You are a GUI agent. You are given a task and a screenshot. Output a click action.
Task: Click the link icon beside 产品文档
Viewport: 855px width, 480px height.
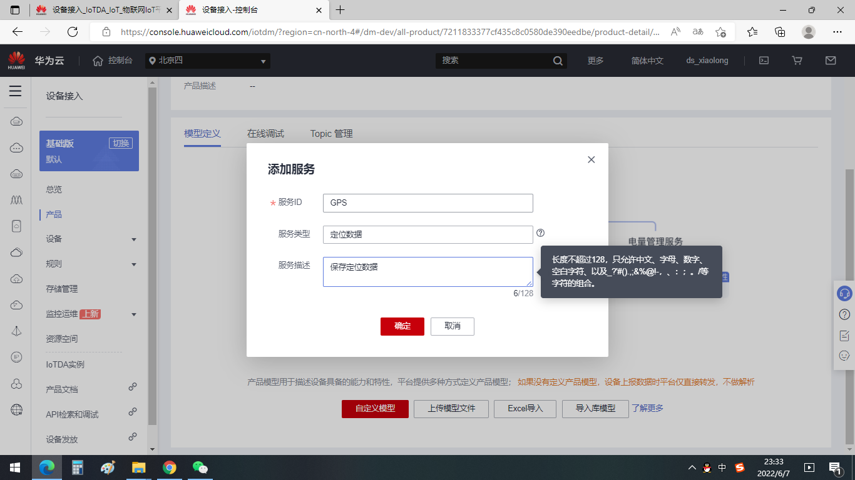click(x=133, y=387)
